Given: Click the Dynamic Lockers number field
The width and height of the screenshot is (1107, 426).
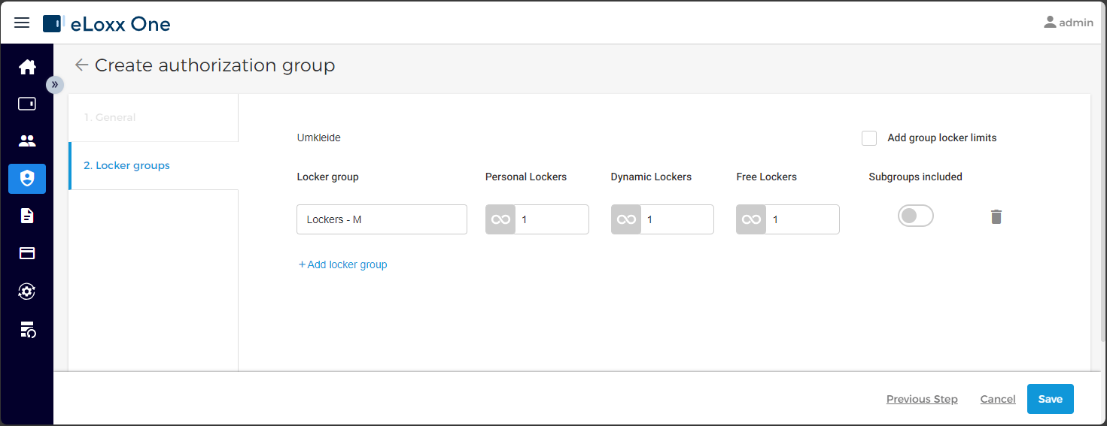Looking at the screenshot, I should pyautogui.click(x=677, y=219).
